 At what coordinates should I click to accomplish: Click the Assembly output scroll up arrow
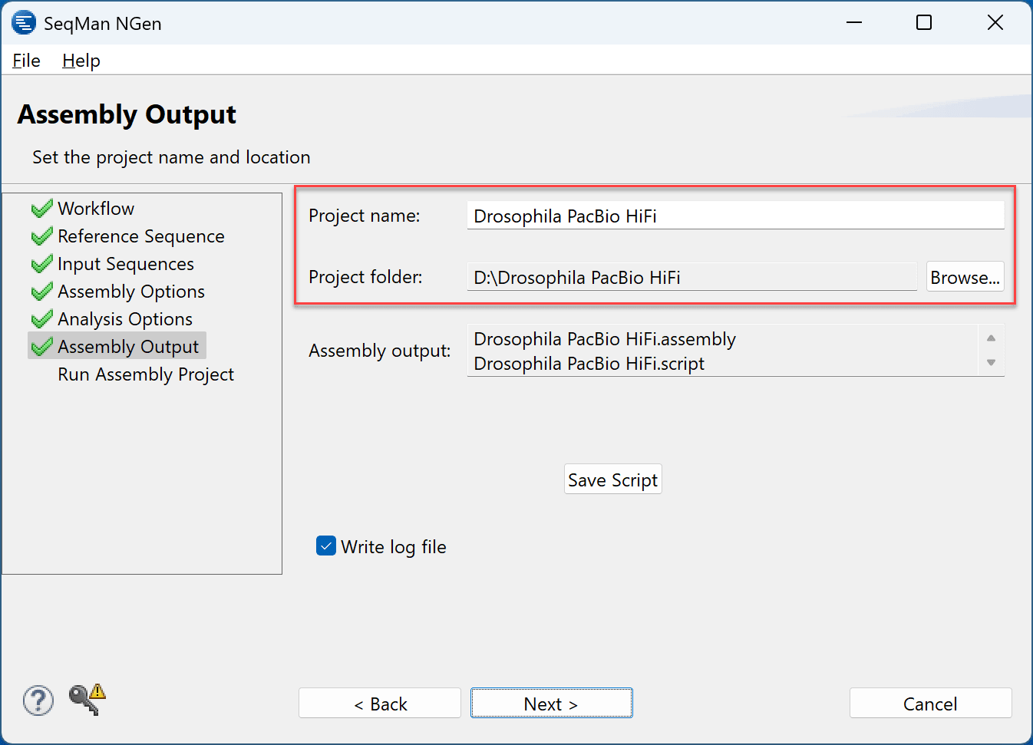point(991,338)
